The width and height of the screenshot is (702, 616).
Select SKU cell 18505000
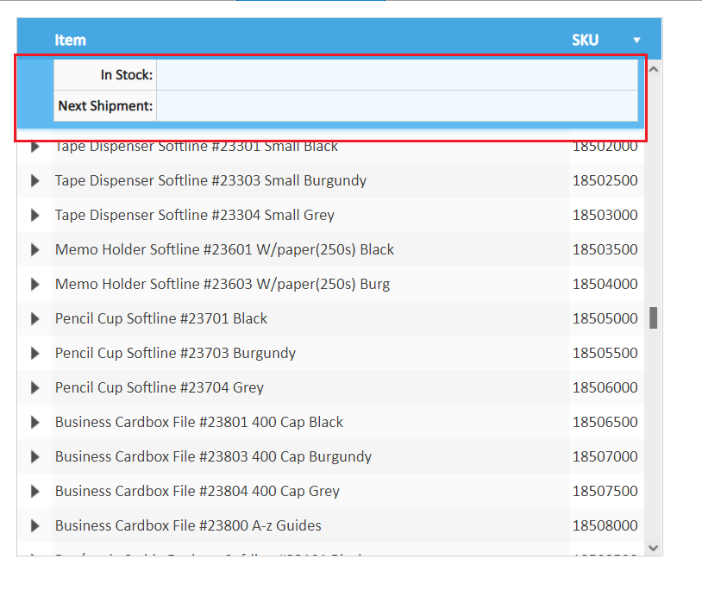[605, 318]
